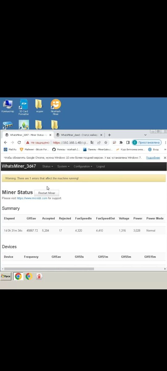This screenshot has width=167, height=371.
Task: Open the Status dropdown menu
Action: pyautogui.click(x=48, y=166)
